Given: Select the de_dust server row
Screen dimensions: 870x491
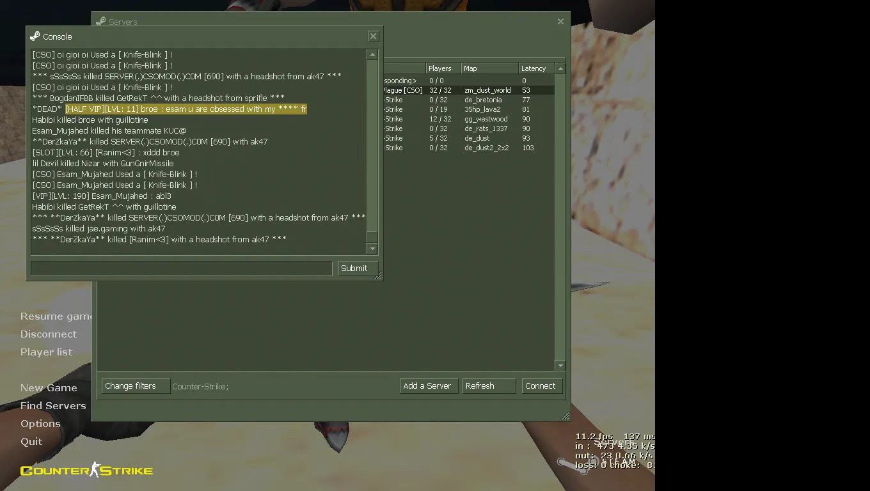Looking at the screenshot, I should [468, 138].
